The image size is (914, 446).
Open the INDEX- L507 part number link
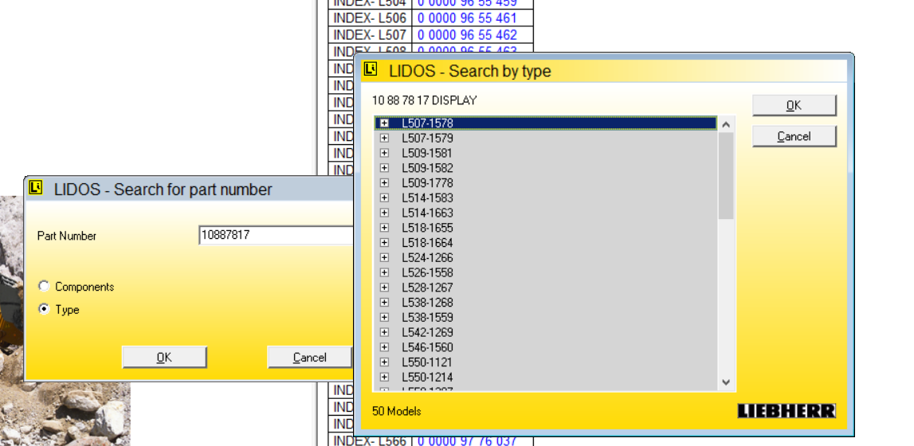467,35
